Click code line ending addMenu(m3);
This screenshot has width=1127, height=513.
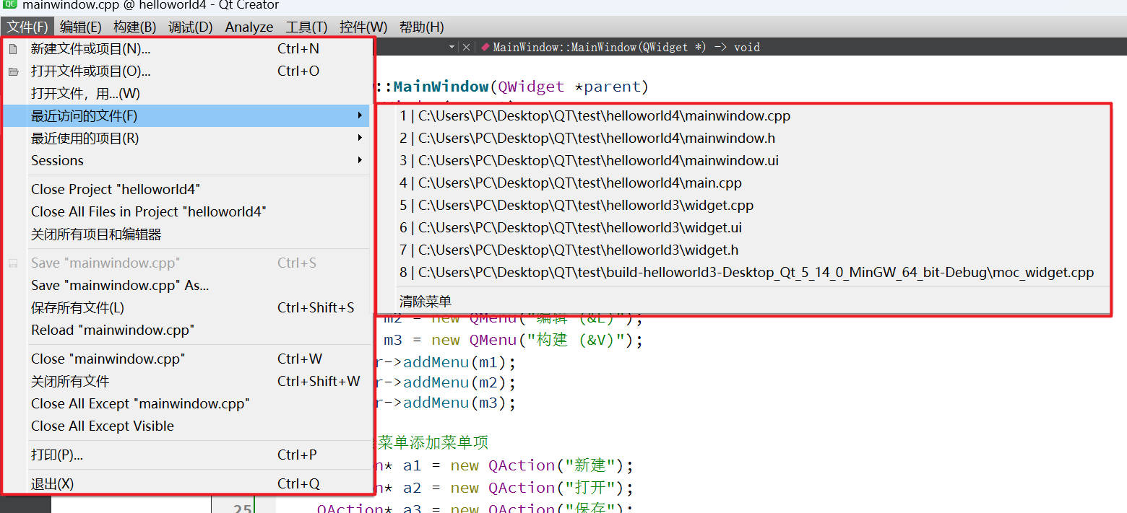[x=444, y=403]
